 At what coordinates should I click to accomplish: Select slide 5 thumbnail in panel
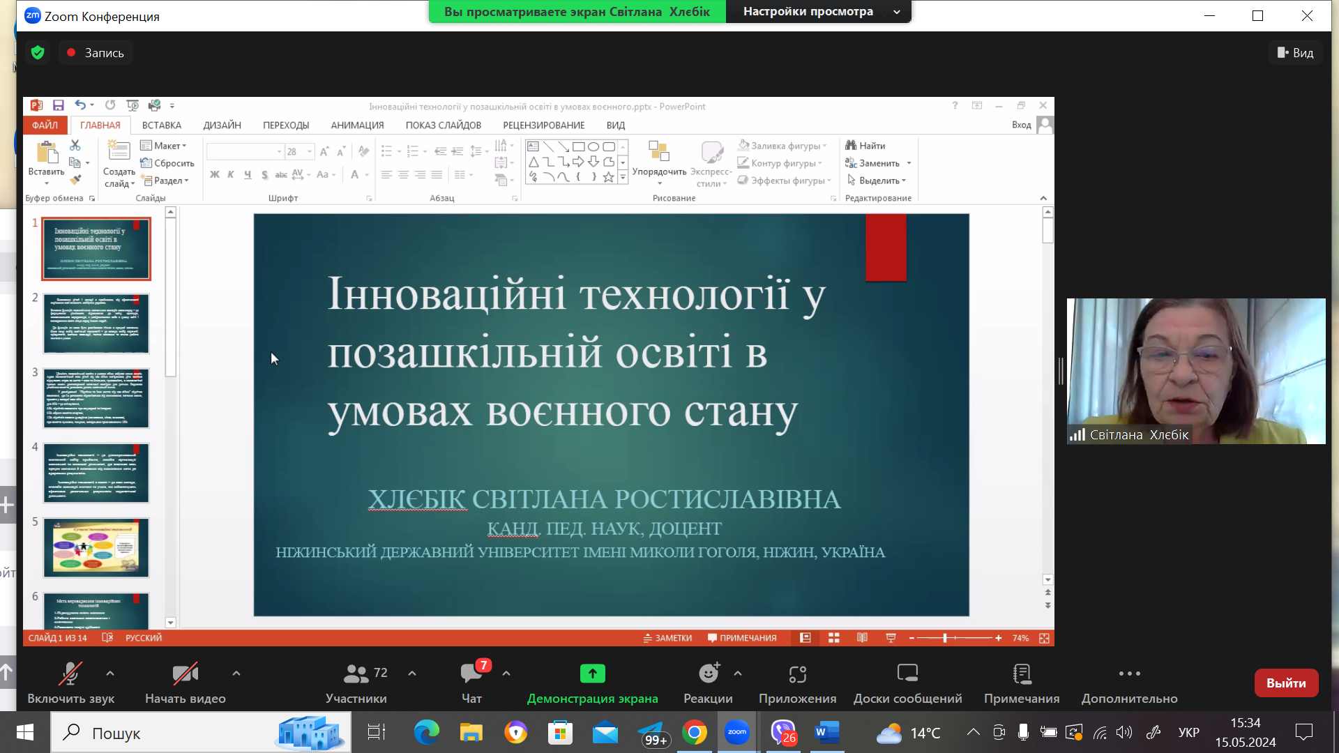tap(96, 548)
